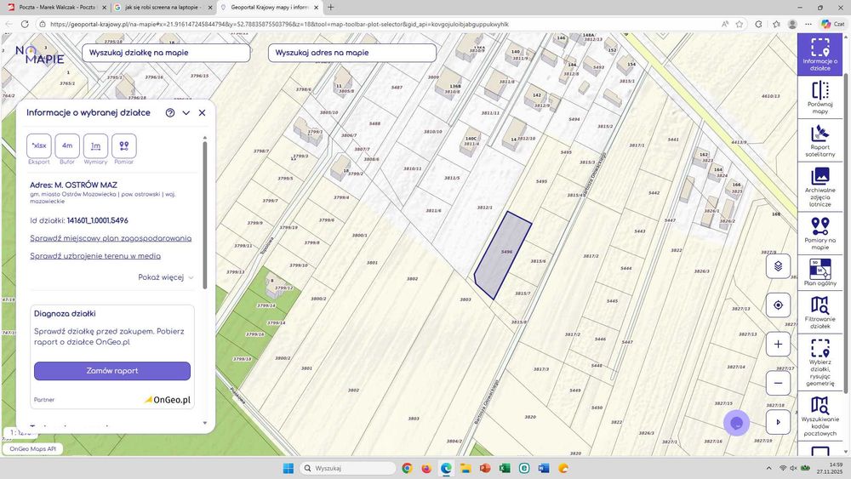Click panel scrollbar down arrow
The height and width of the screenshot is (479, 851).
[204, 423]
